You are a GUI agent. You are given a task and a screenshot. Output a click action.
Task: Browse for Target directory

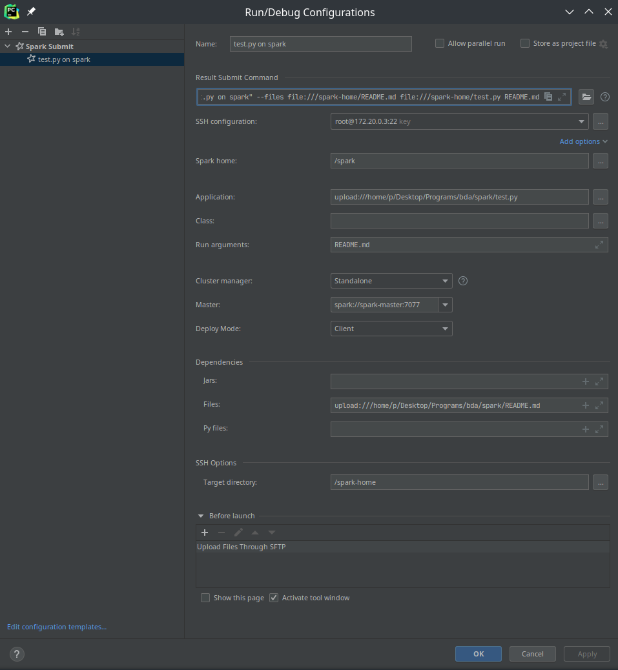(601, 482)
